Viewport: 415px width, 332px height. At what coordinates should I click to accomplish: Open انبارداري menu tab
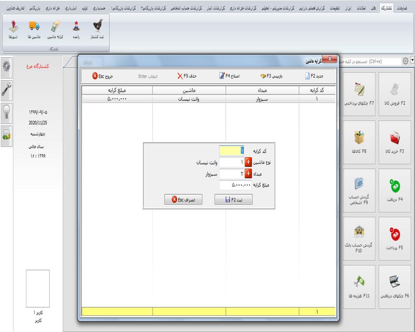point(71,8)
